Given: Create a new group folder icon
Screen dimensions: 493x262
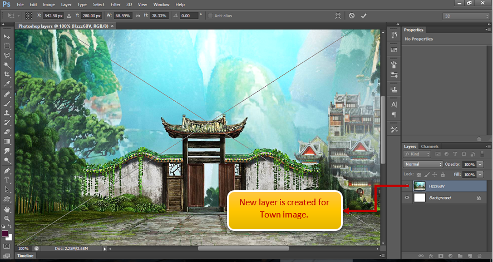Looking at the screenshot, I should [x=460, y=256].
